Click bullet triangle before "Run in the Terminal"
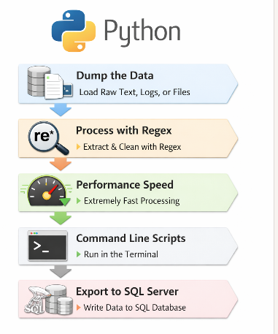Viewport: 278px width, 334px height. coord(78,254)
